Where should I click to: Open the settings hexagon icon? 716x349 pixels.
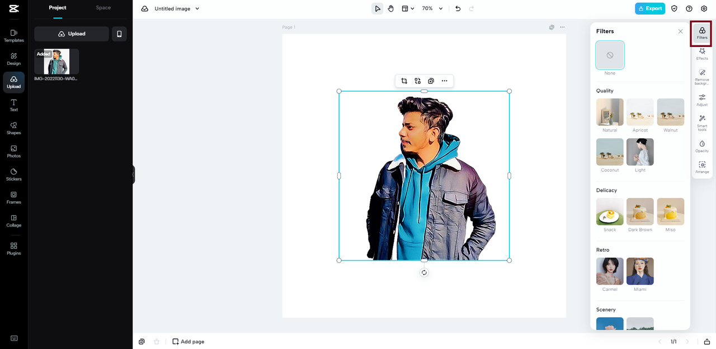(704, 8)
